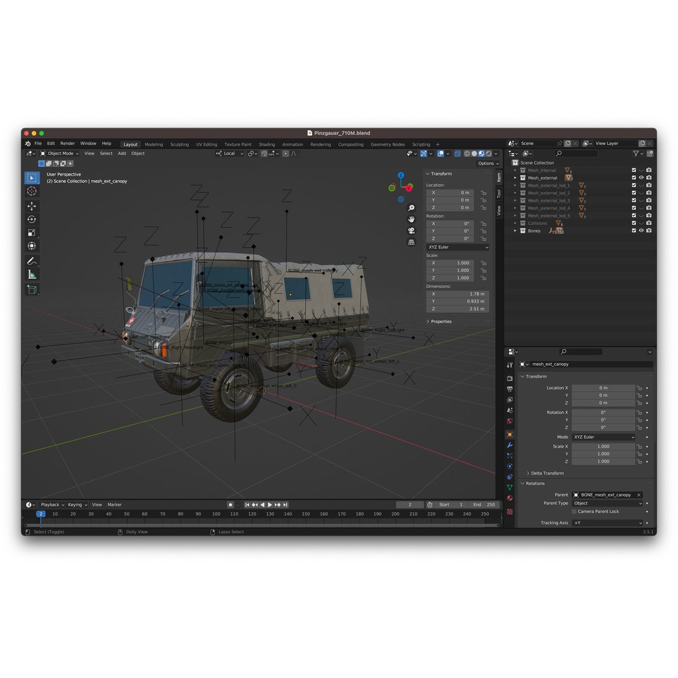Toggle X-ray mode in viewport header
Screen dimensions: 678x678
click(458, 154)
